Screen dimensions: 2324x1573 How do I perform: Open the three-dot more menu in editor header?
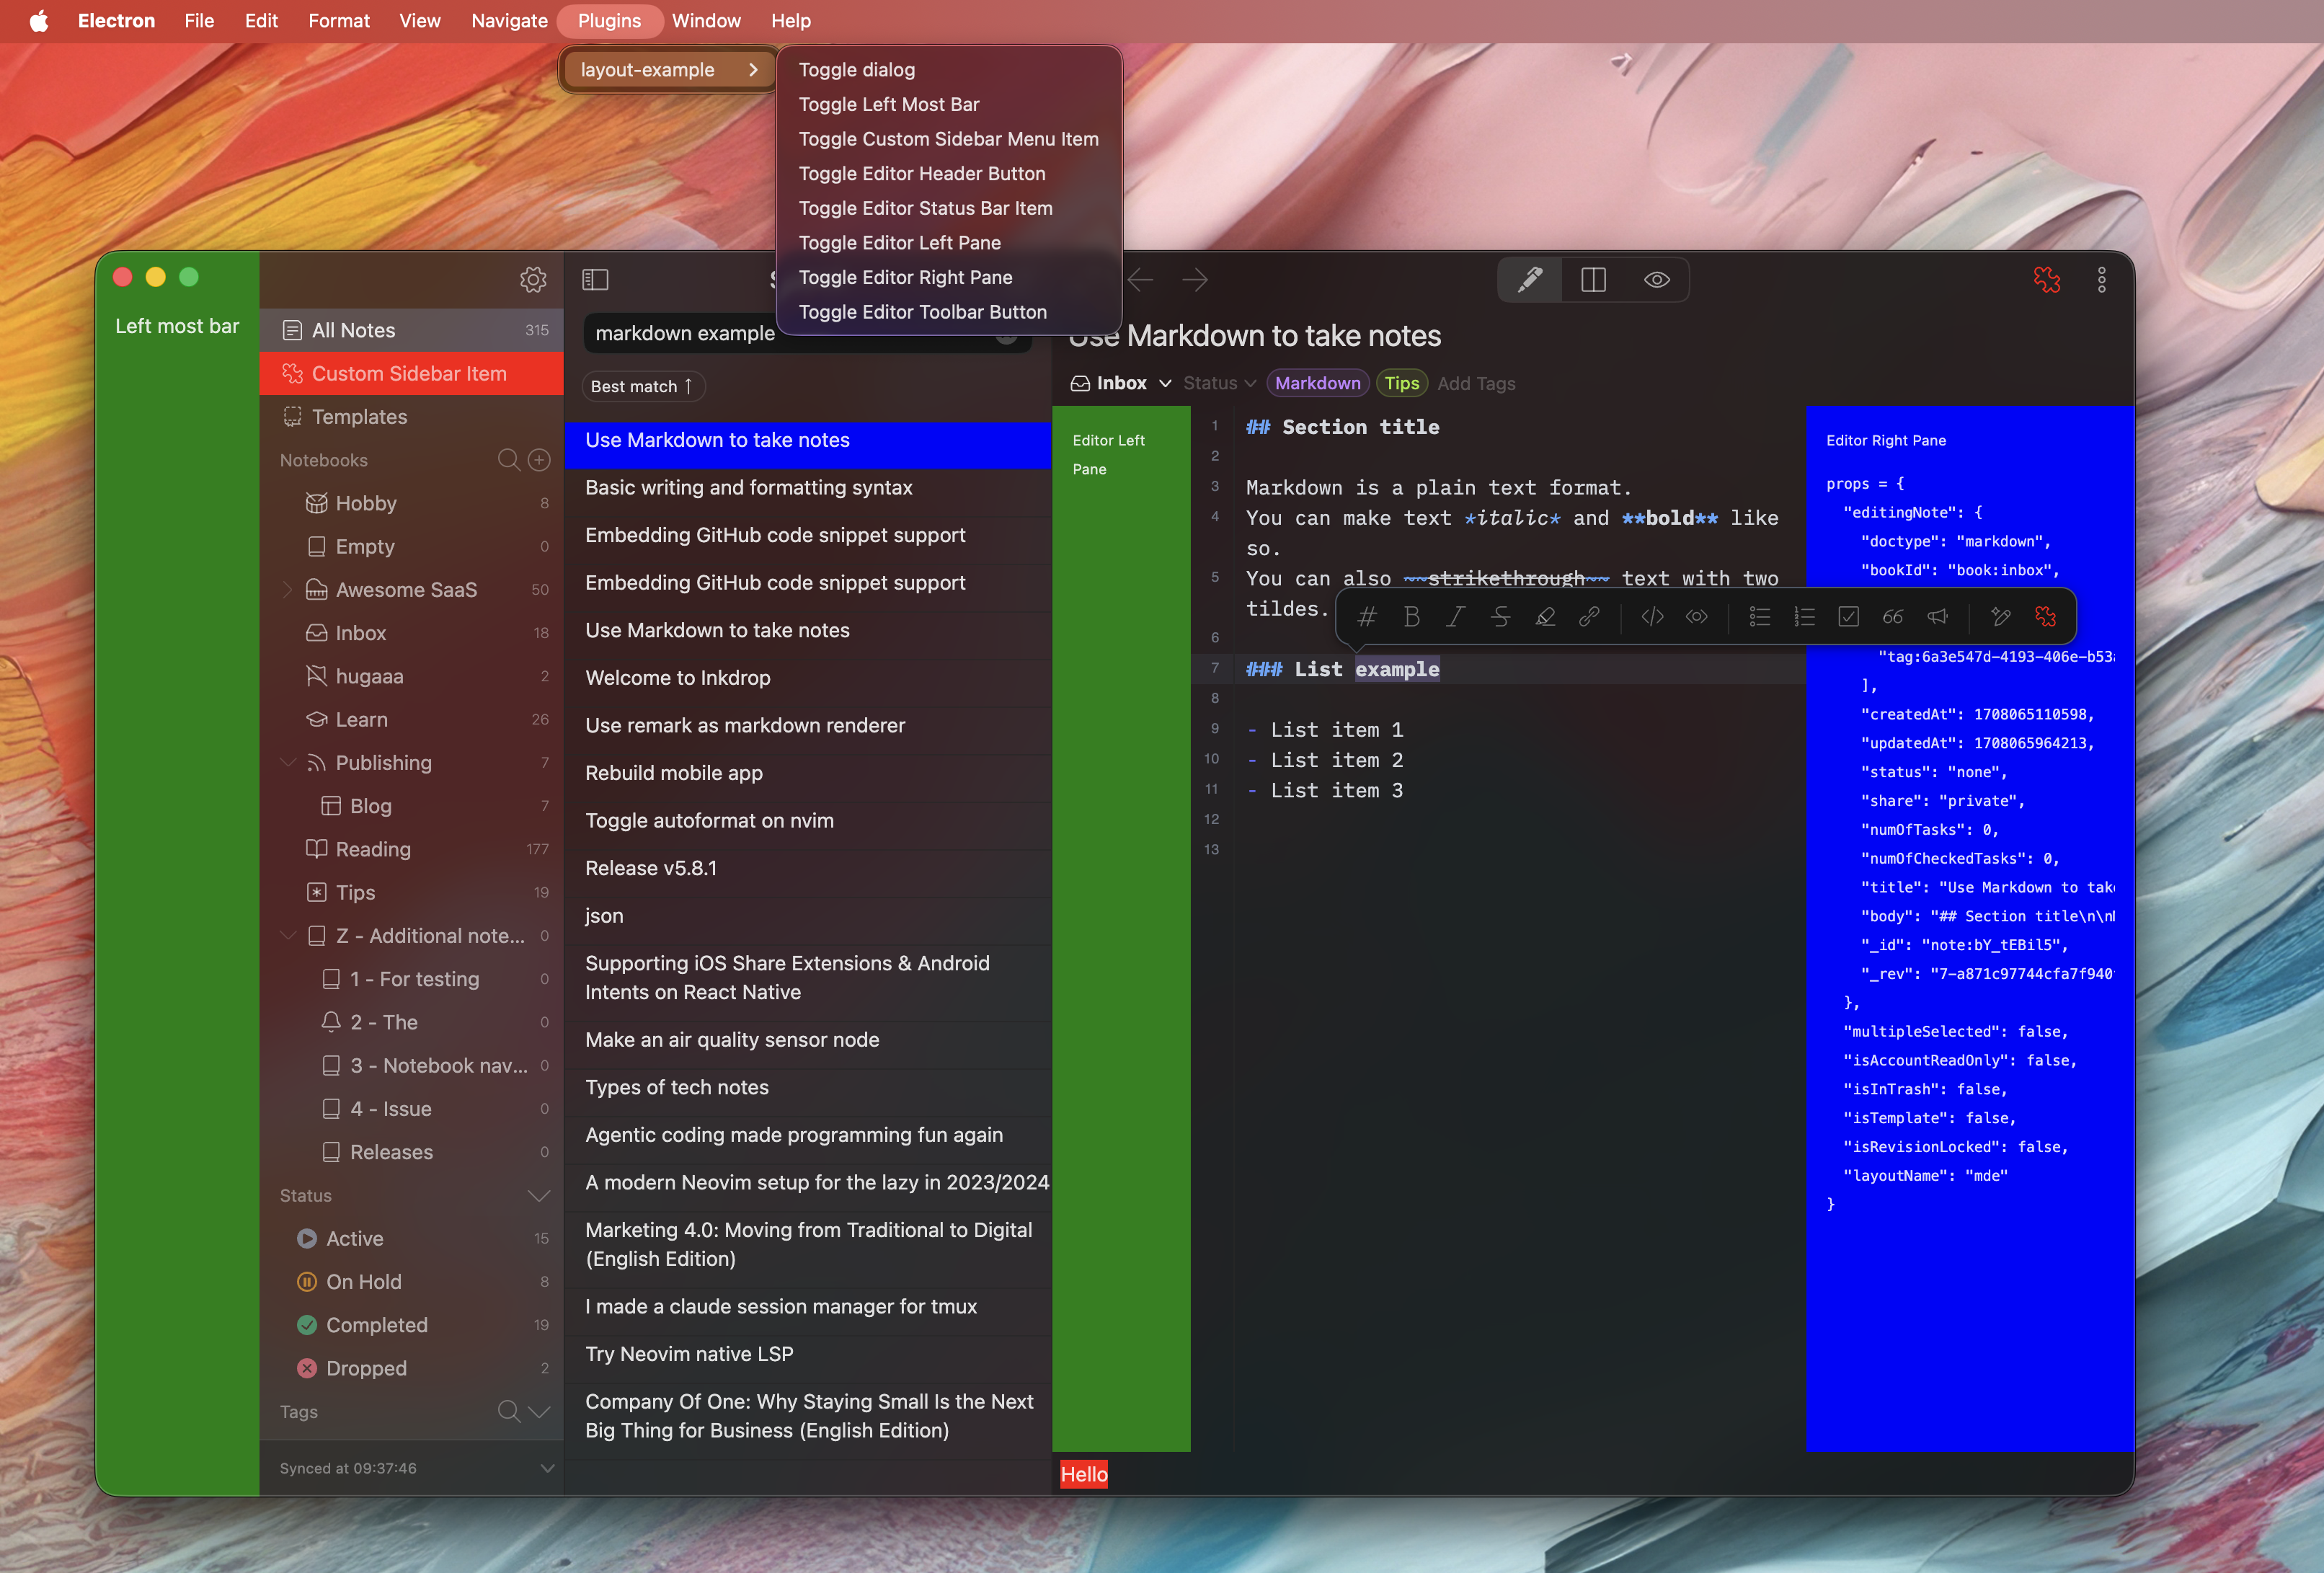point(2101,280)
